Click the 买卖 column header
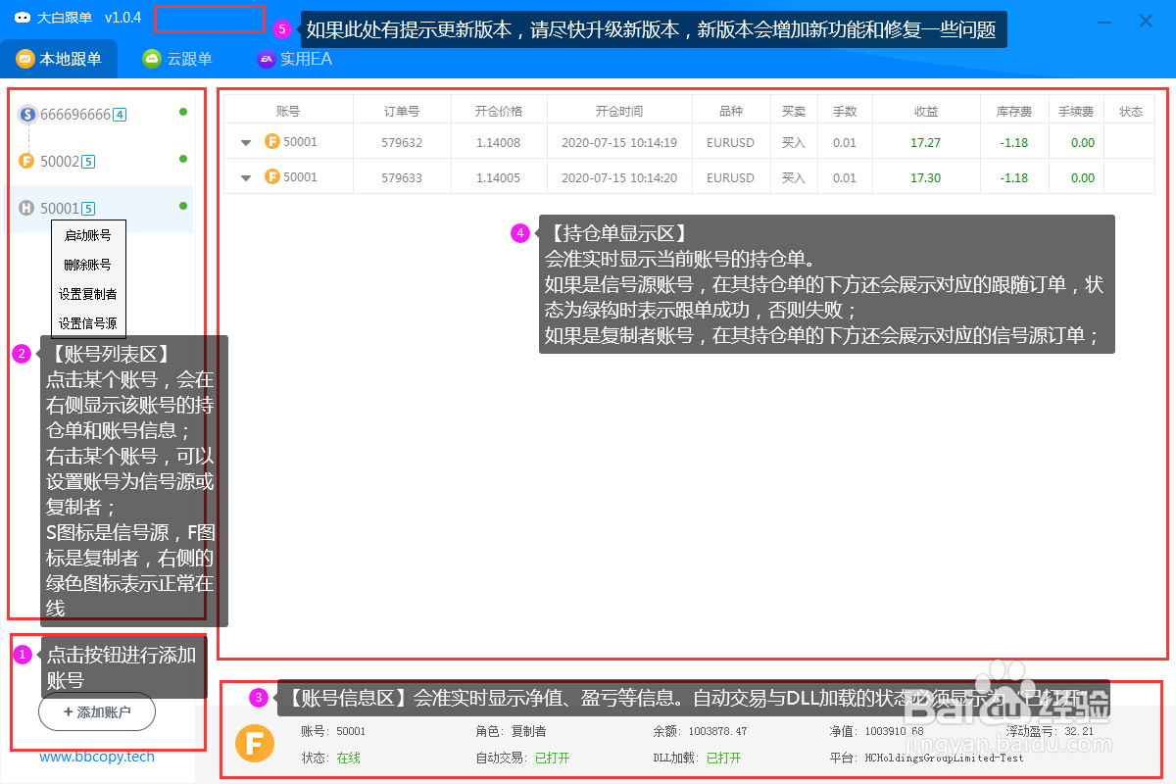The image size is (1176, 784). 794,112
